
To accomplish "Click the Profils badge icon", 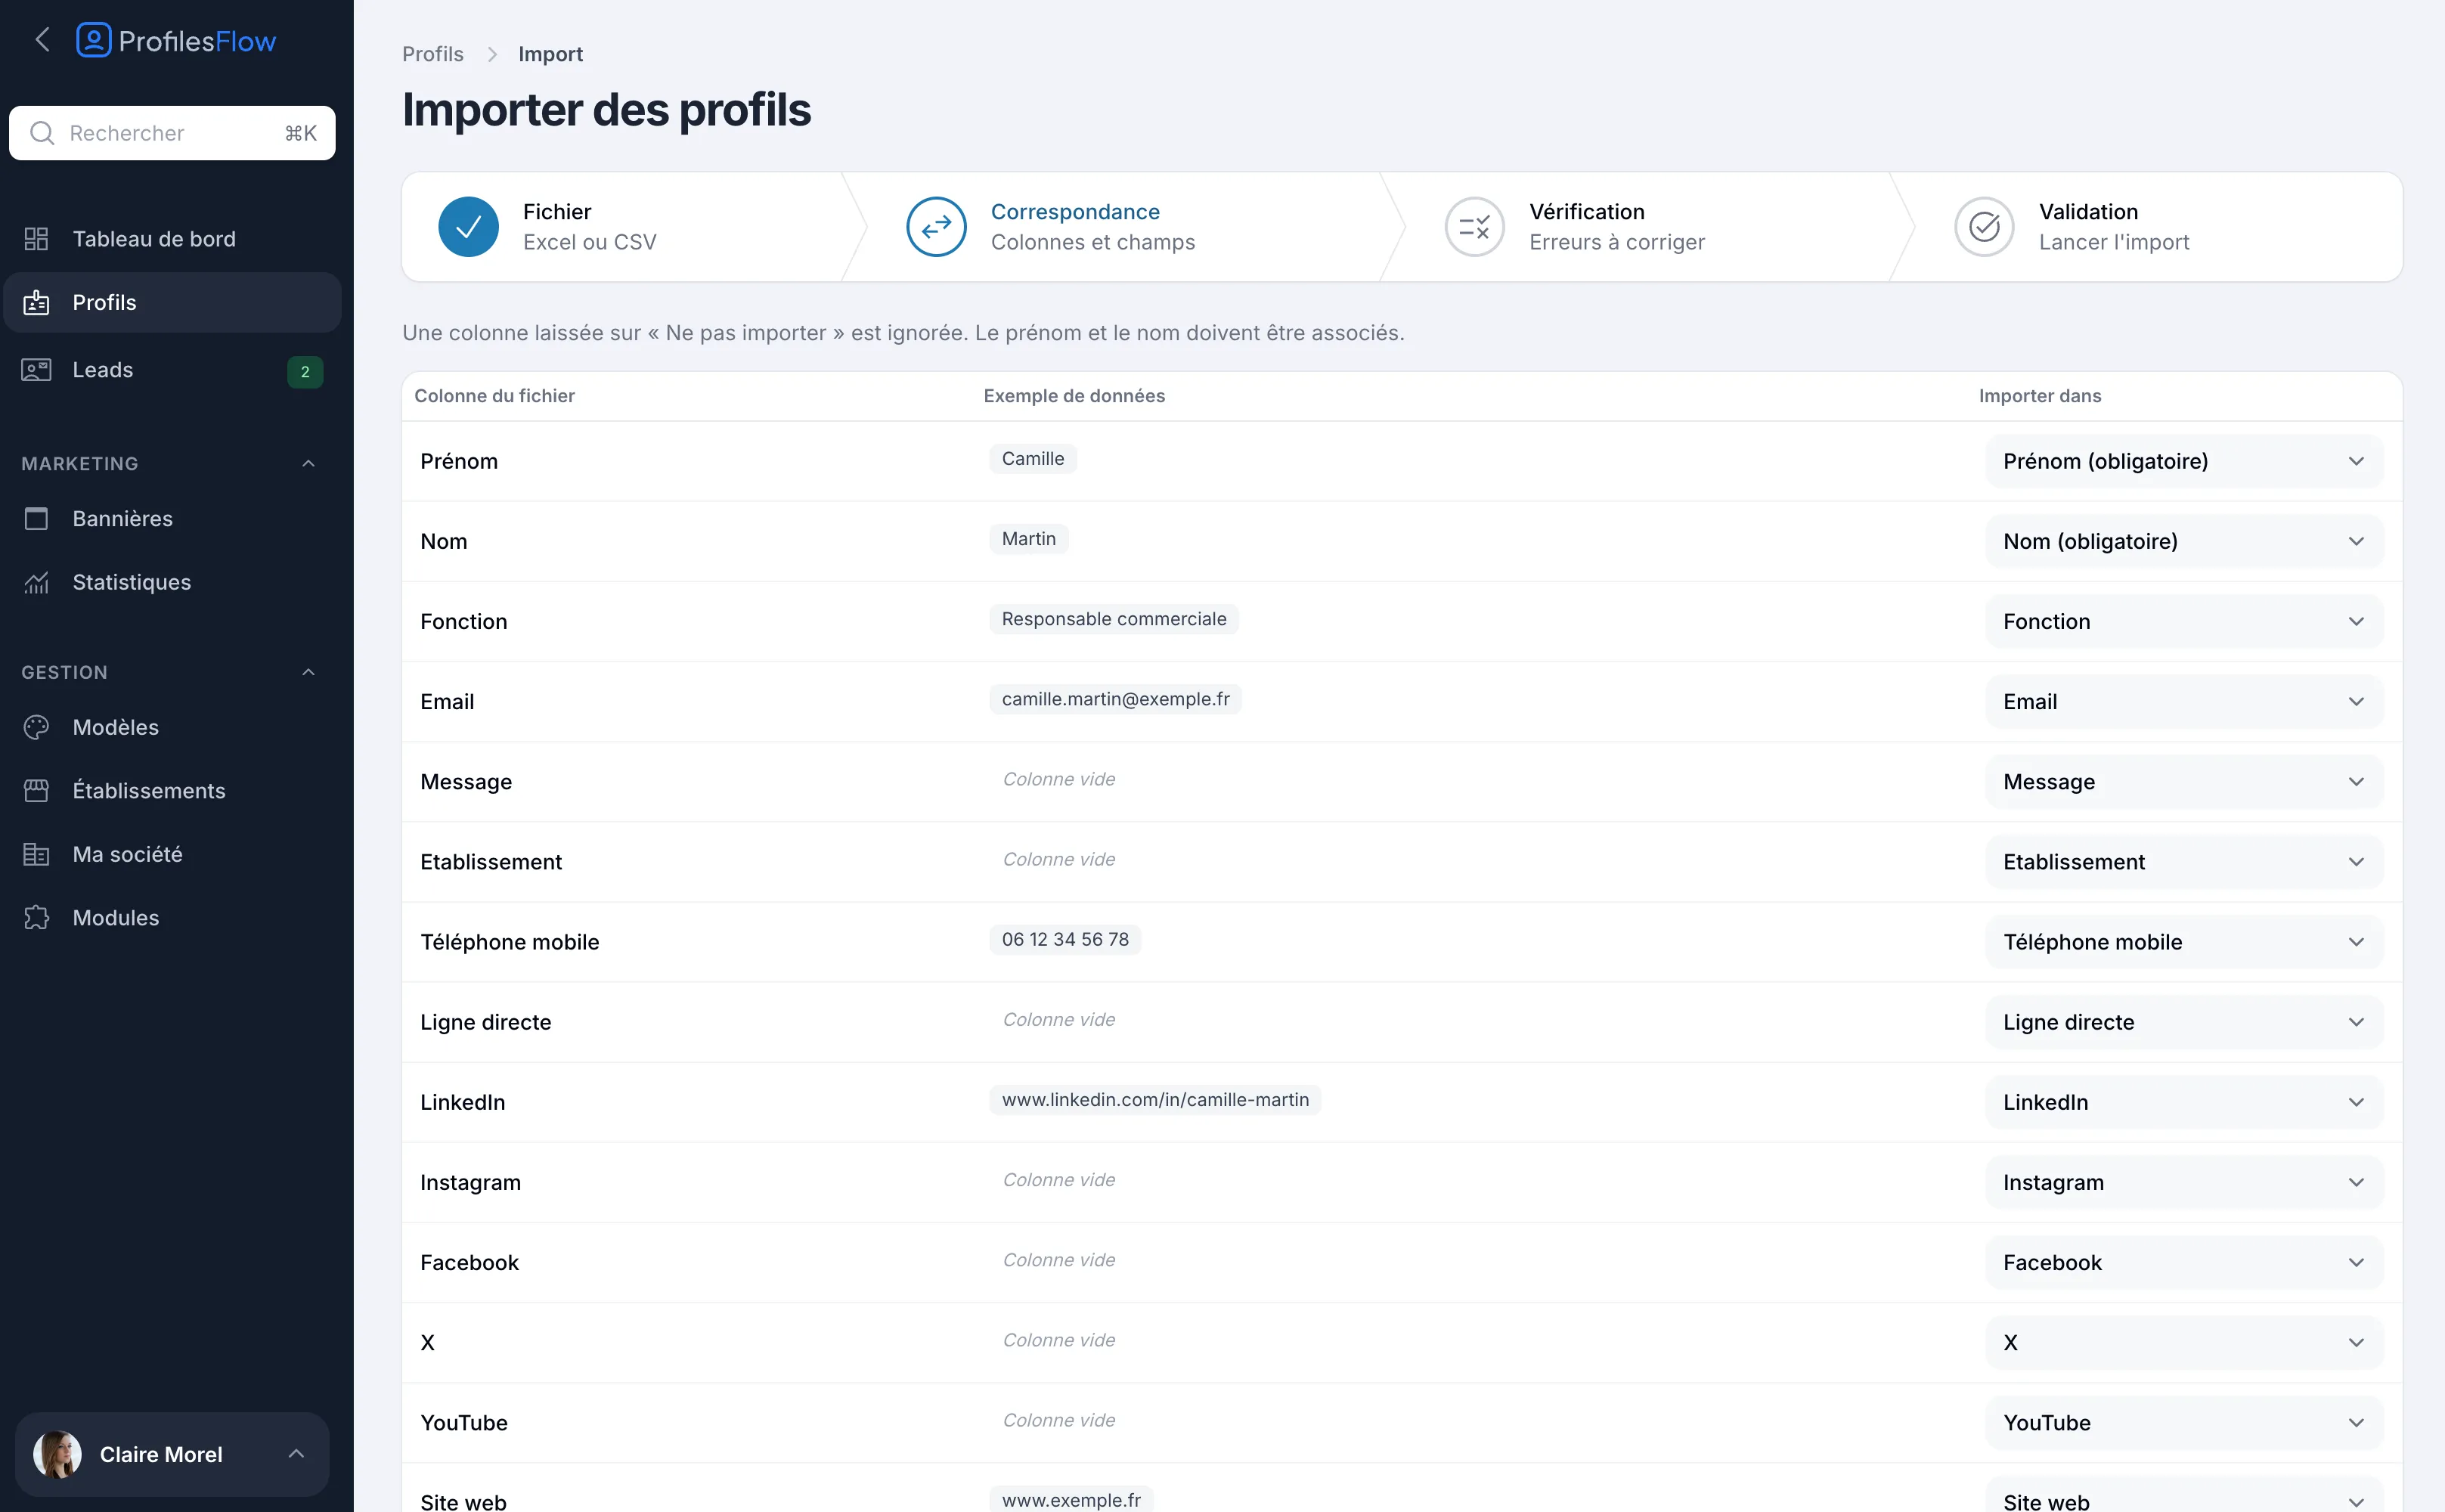I will click(x=36, y=303).
